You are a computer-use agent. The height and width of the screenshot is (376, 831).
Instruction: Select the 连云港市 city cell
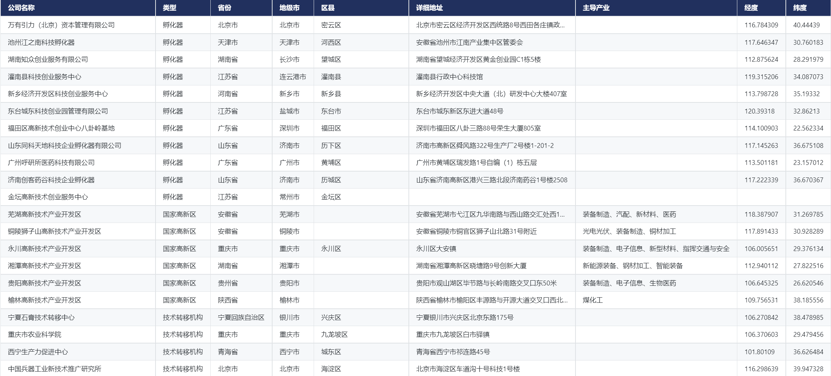point(293,77)
